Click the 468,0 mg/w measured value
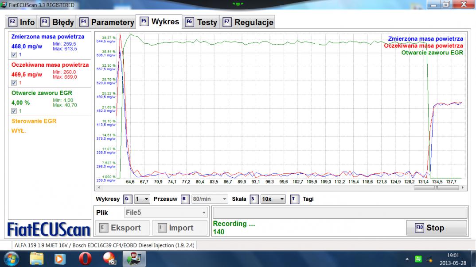This screenshot has width=476, height=267. pos(27,46)
